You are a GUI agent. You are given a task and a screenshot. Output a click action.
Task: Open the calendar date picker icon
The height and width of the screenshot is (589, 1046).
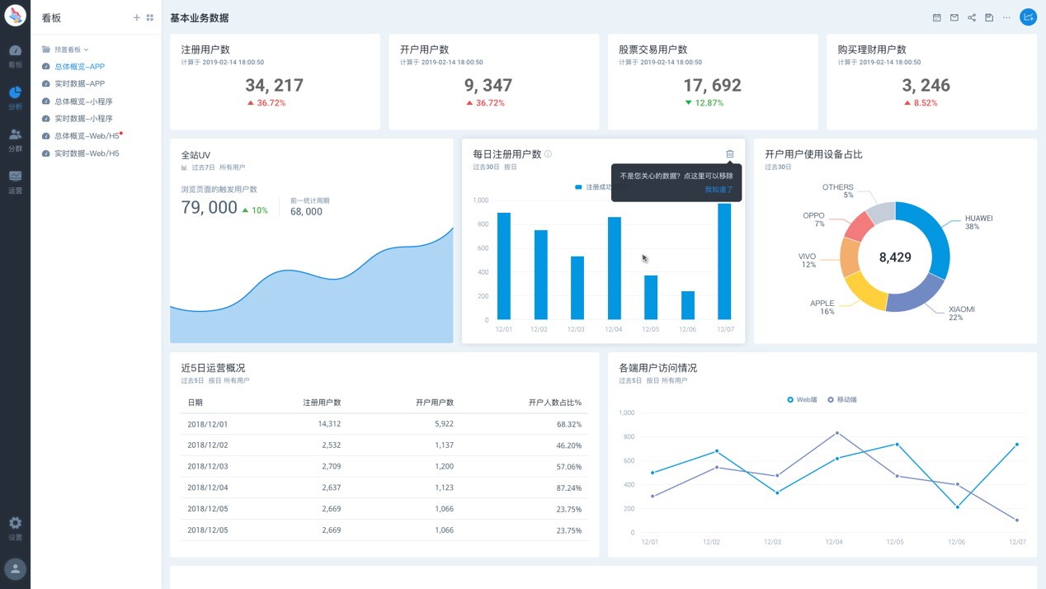coord(936,17)
